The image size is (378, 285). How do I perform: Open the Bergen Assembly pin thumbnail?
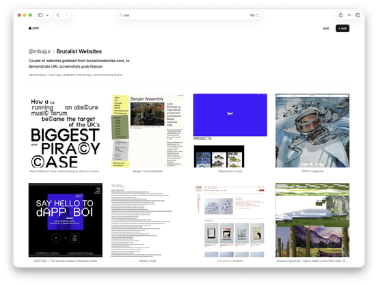[x=148, y=131]
